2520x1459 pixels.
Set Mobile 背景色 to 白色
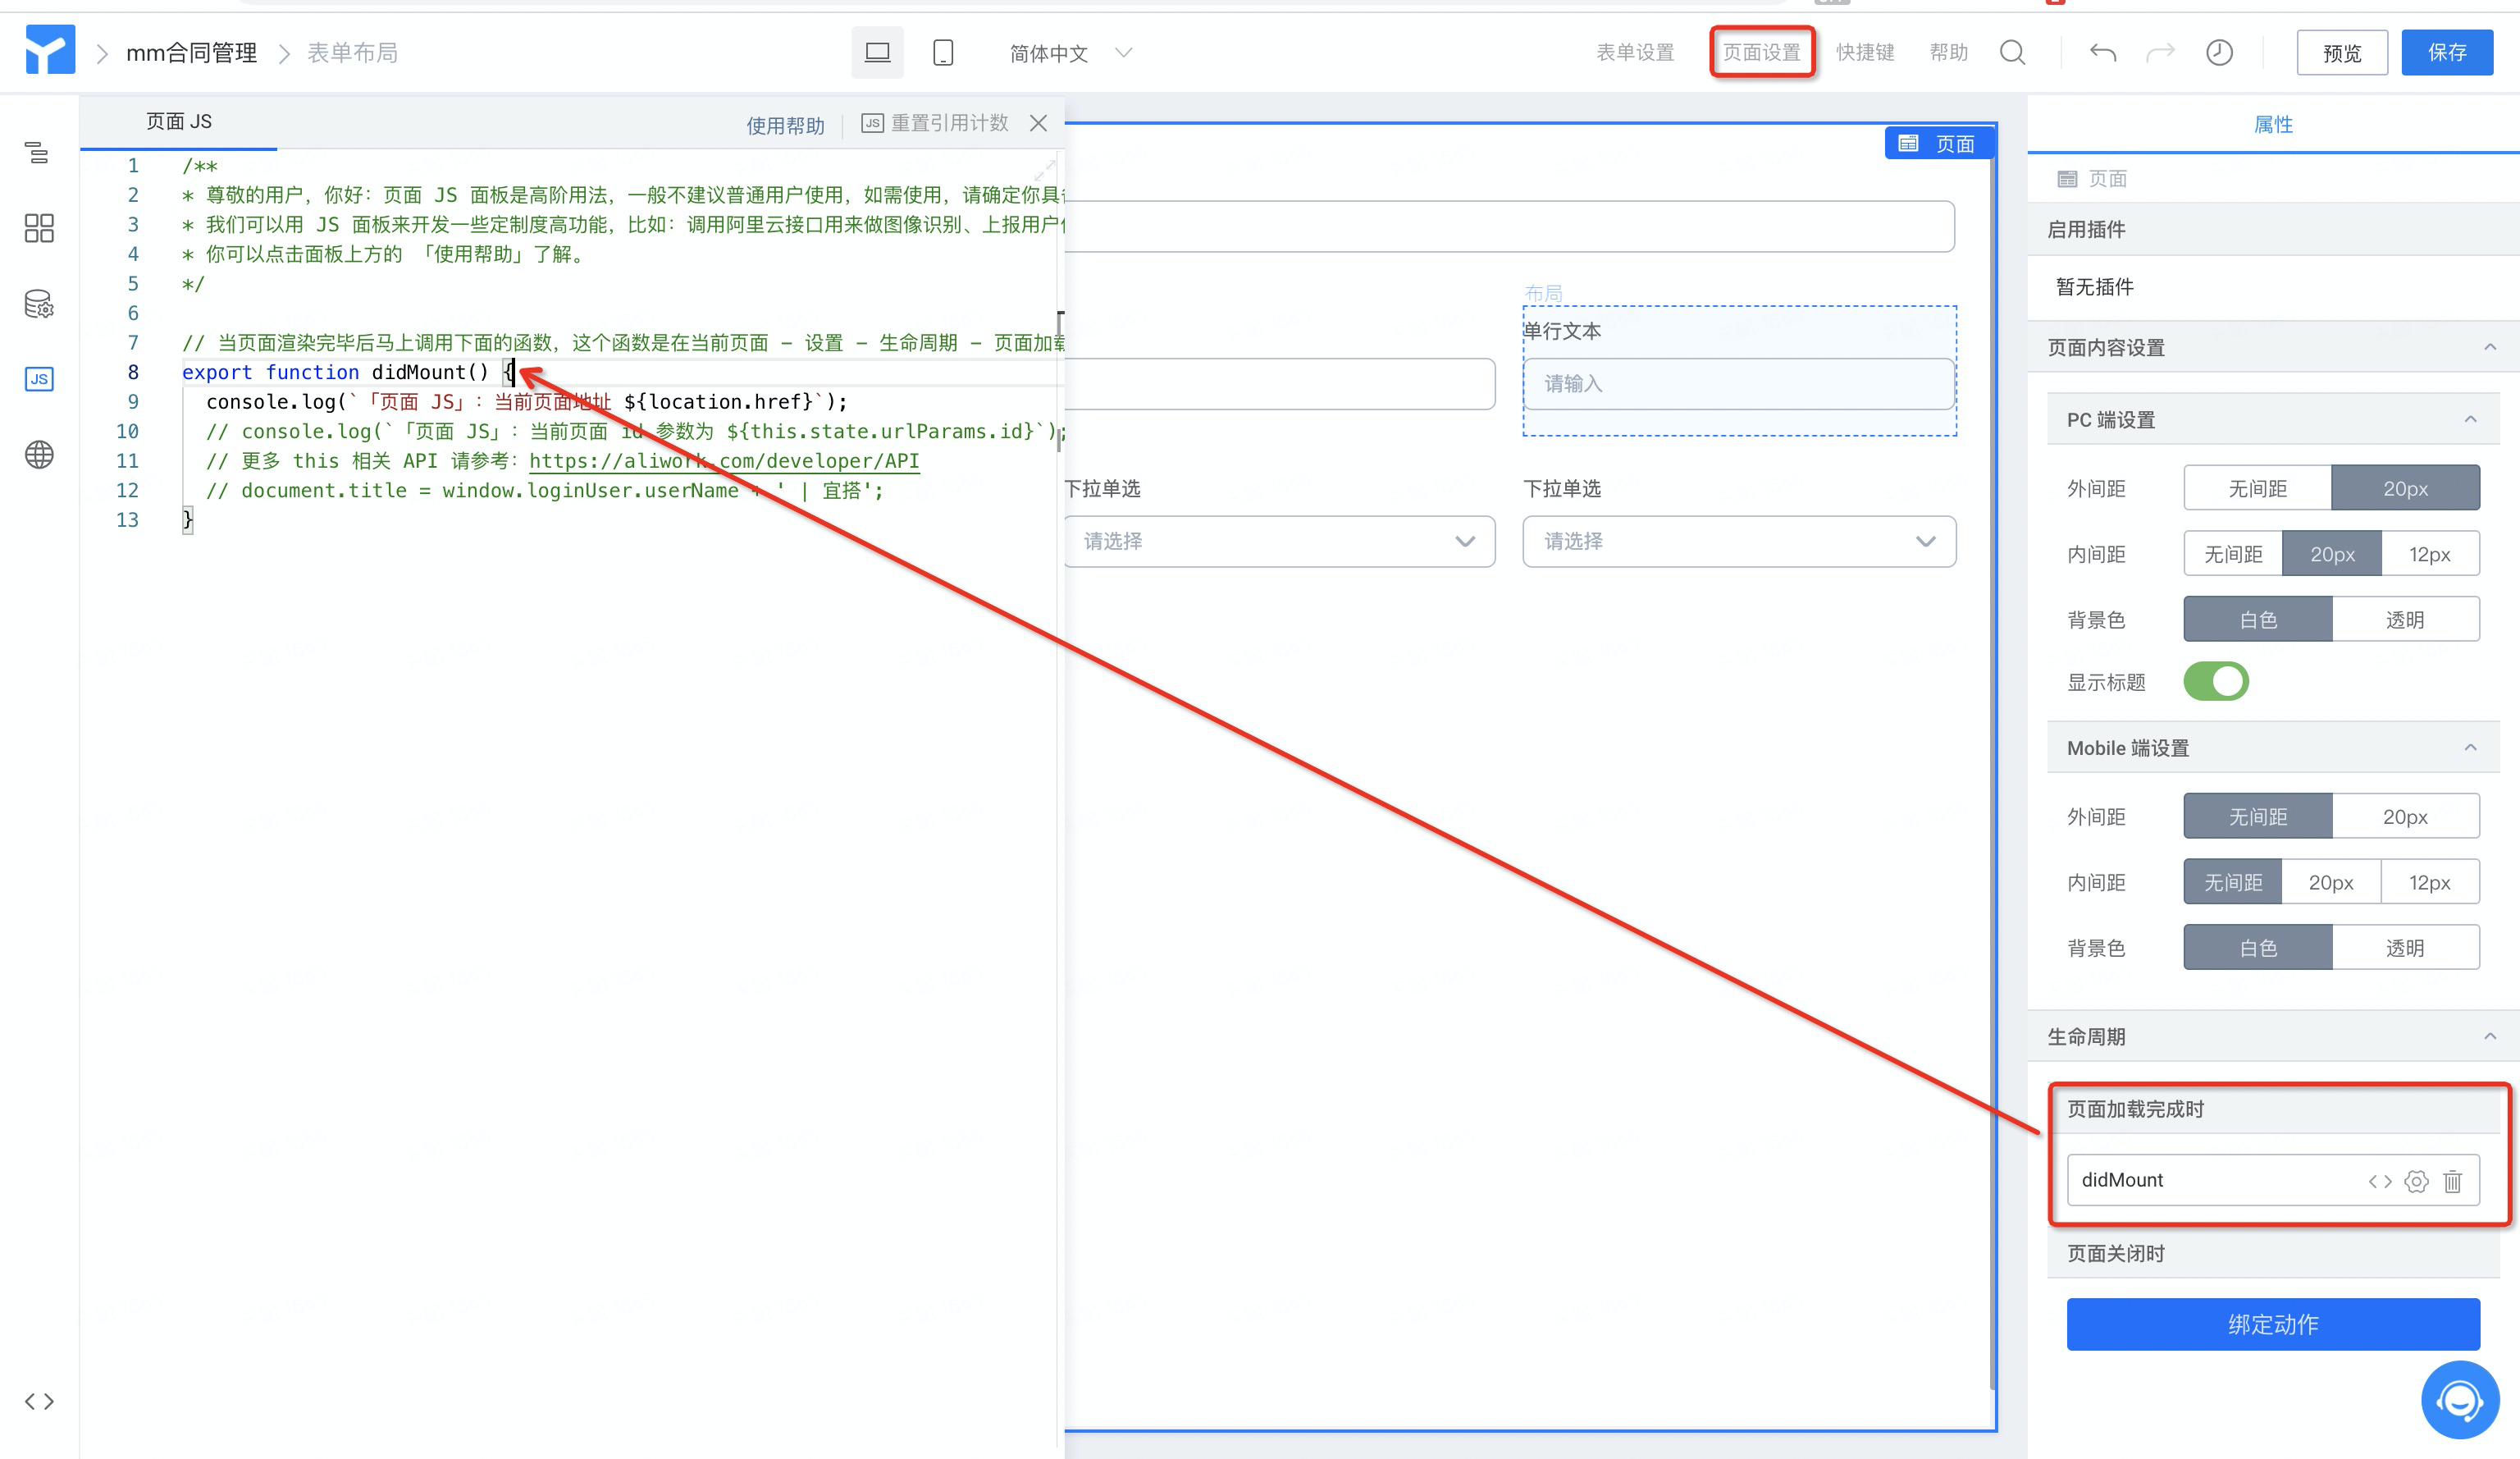click(2258, 948)
